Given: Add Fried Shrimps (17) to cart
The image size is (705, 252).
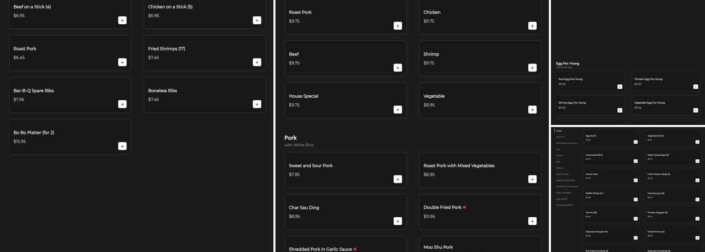Looking at the screenshot, I should (257, 62).
